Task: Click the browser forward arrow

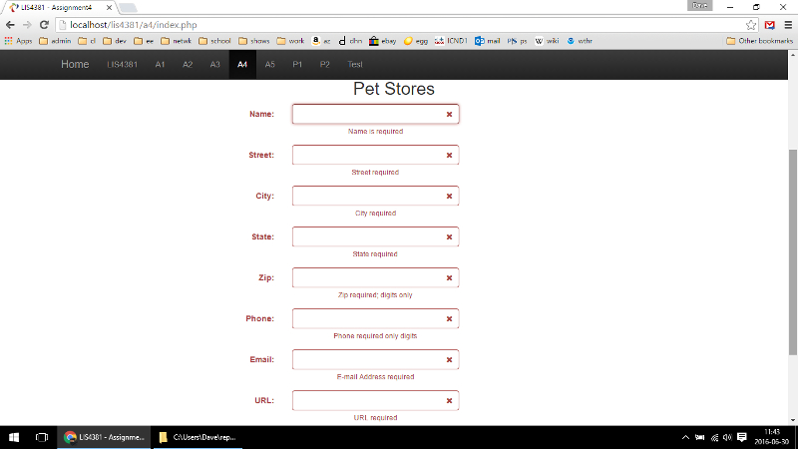Action: click(x=27, y=24)
